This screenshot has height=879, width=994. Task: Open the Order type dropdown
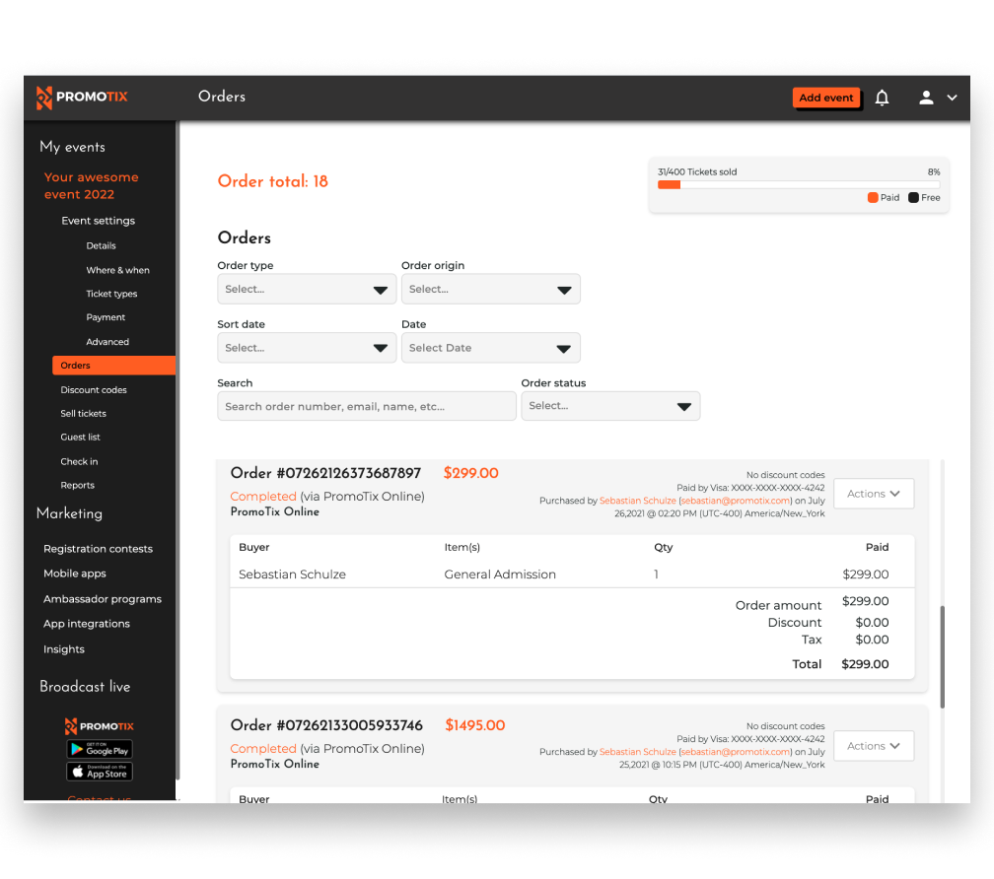coord(306,289)
